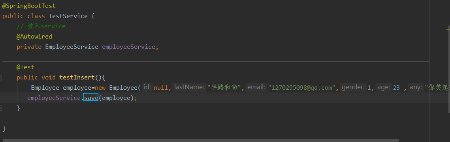
Task: Click the public void keywords of testInsert
Action: point(36,77)
